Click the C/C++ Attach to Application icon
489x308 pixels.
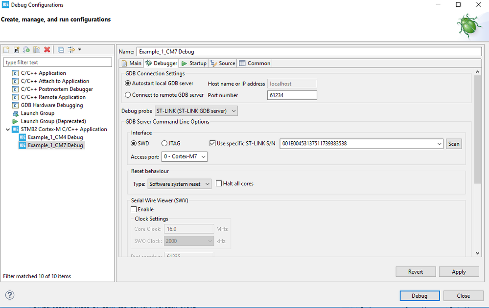(x=15, y=81)
